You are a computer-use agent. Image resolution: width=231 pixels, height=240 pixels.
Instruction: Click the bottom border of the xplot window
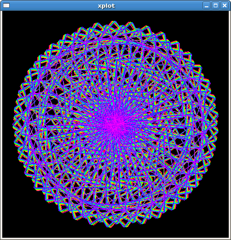115,239
